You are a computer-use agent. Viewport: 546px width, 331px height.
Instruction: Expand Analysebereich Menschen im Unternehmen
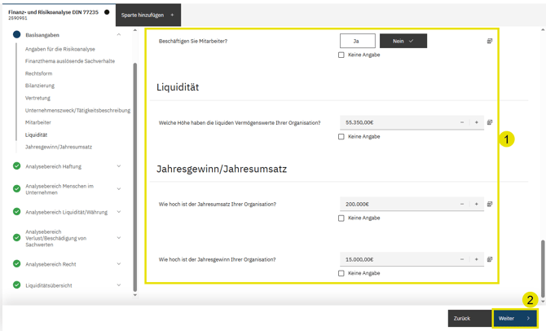point(119,189)
